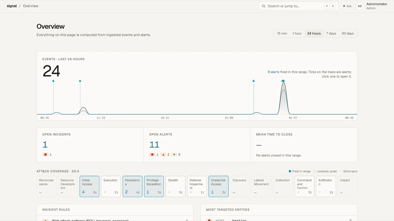Open the Stealth coverage tile
This screenshot has width=394, height=221.
(175, 186)
